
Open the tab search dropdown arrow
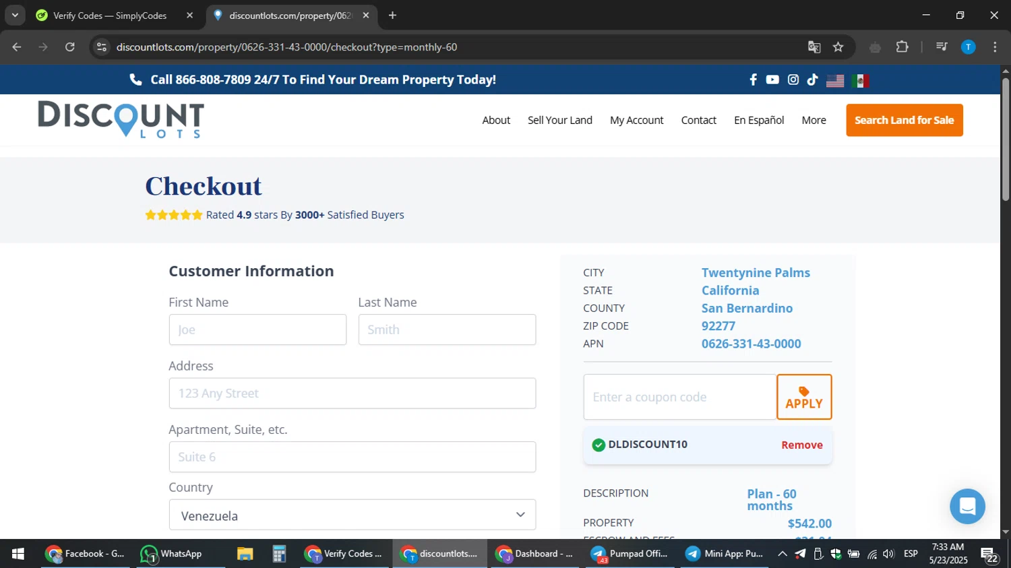pyautogui.click(x=15, y=15)
